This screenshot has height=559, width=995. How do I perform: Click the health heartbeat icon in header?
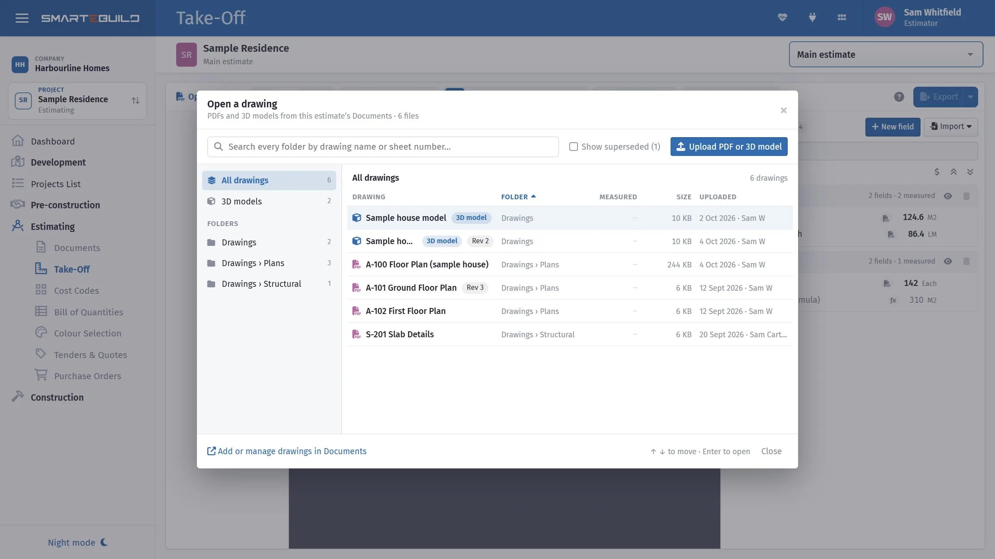click(x=782, y=17)
